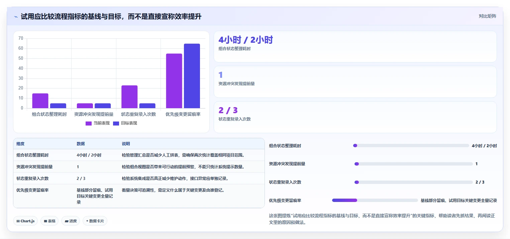Select the data card value 1

click(220, 75)
